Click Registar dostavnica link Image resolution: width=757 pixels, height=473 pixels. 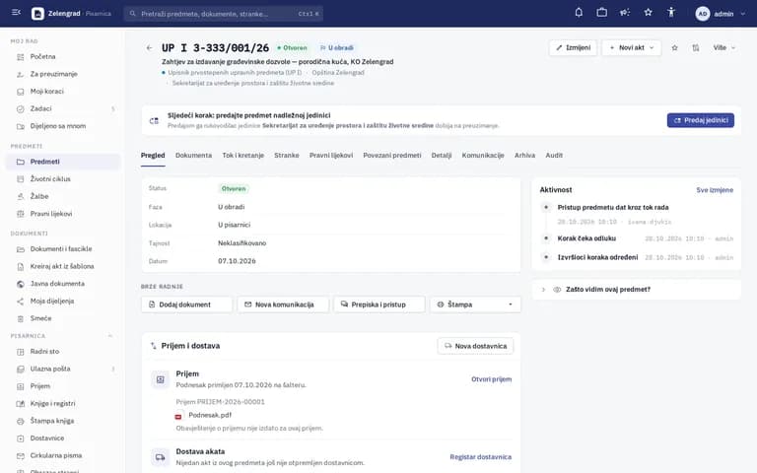tap(480, 457)
